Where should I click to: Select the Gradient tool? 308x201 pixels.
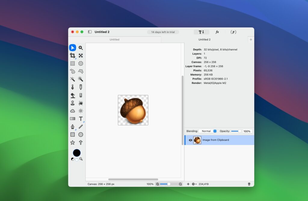tap(72, 118)
